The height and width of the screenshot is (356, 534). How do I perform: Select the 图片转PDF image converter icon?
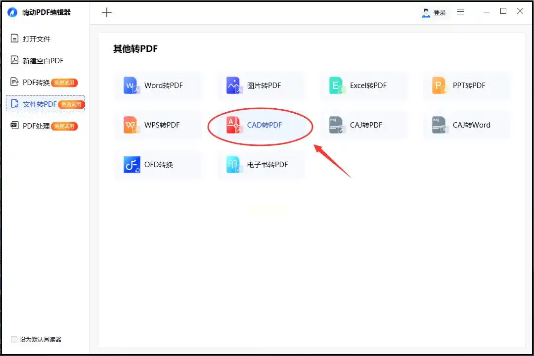234,85
